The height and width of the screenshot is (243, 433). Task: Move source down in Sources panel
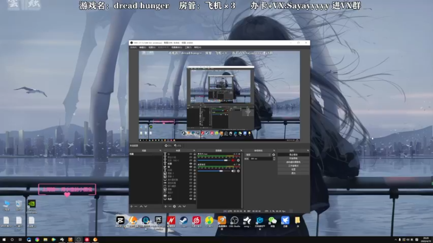pos(184,206)
